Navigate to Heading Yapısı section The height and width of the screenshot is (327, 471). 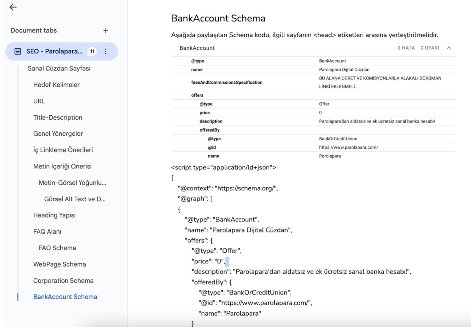click(x=55, y=215)
